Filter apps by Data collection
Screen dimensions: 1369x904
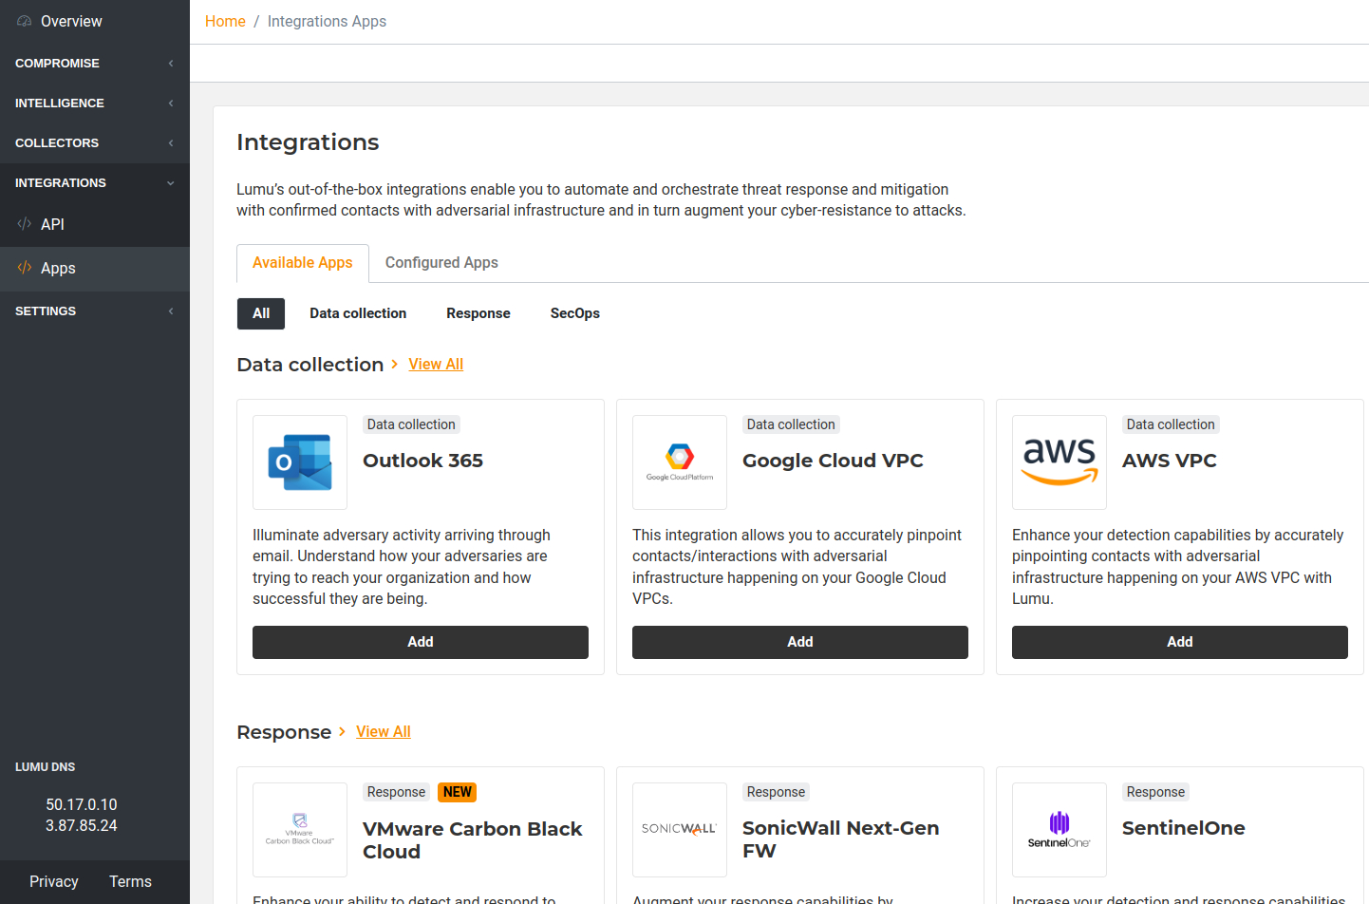click(x=358, y=313)
